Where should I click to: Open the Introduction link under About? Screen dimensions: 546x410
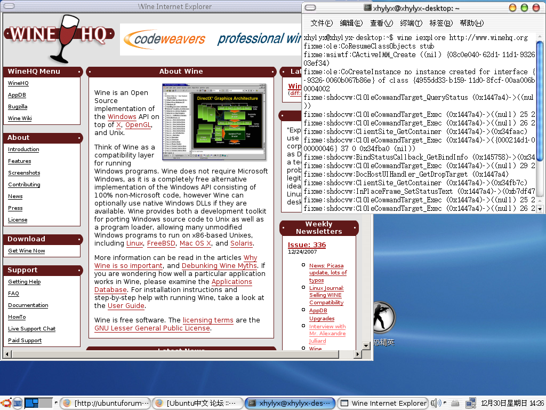coord(23,149)
